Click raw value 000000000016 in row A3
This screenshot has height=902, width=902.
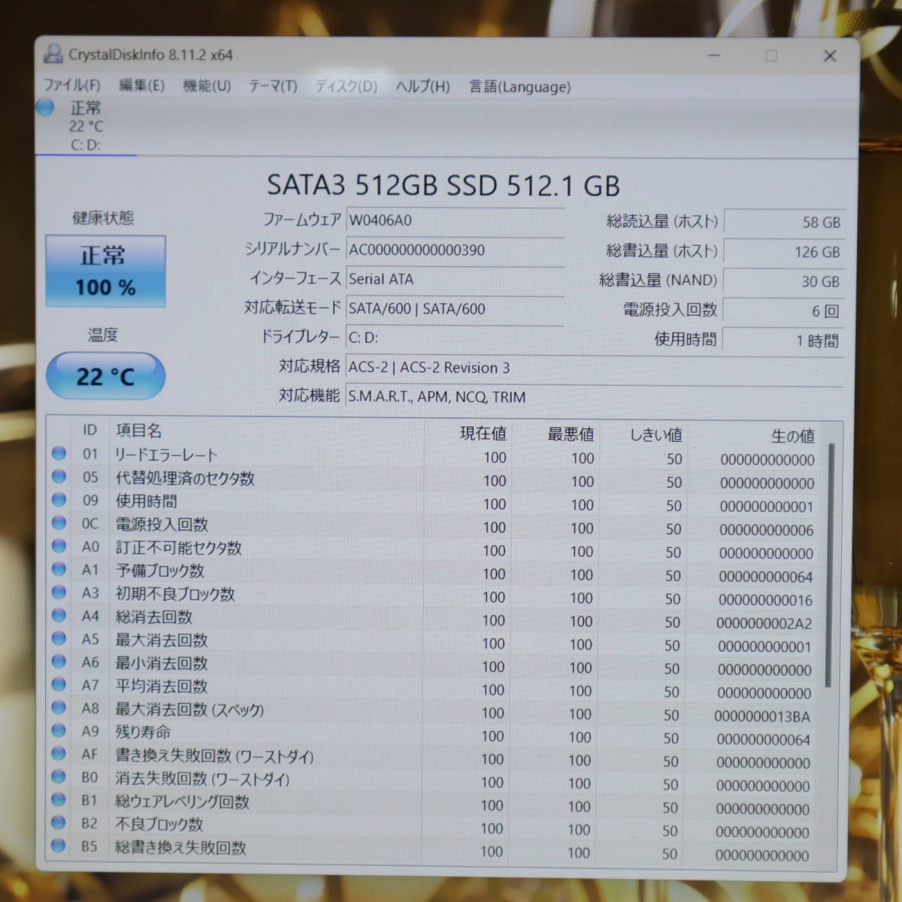click(x=765, y=600)
